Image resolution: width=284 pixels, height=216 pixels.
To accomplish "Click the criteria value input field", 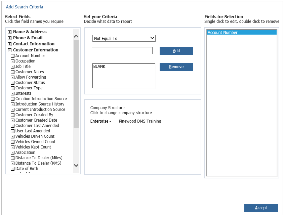I will [122, 50].
